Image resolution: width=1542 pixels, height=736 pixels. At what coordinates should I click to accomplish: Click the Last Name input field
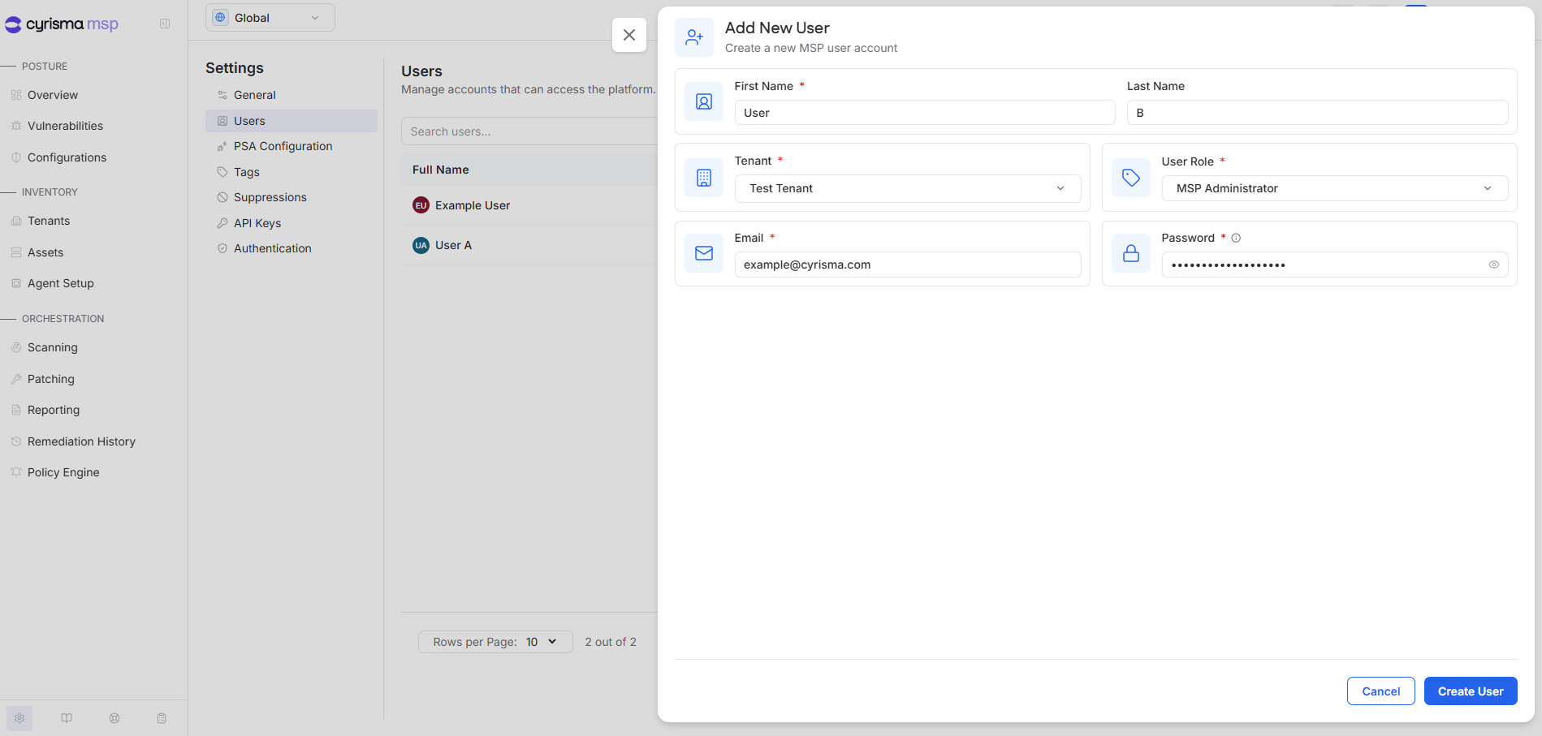(x=1317, y=113)
